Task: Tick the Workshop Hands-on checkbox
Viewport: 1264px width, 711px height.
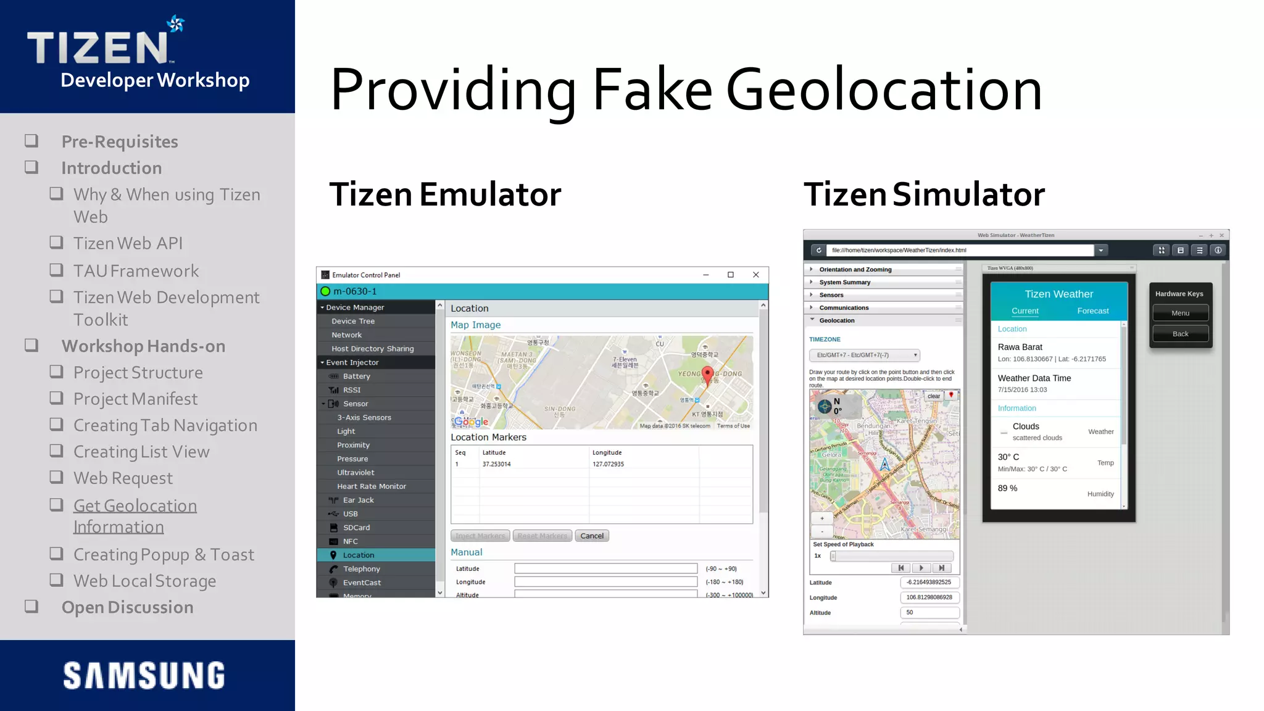Action: 31,345
